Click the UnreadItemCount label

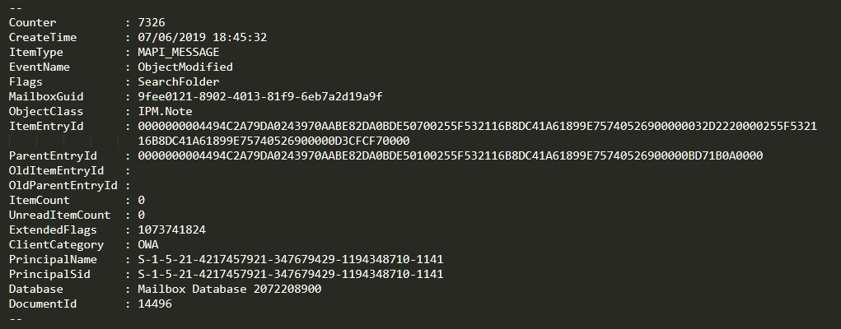pyautogui.click(x=59, y=215)
